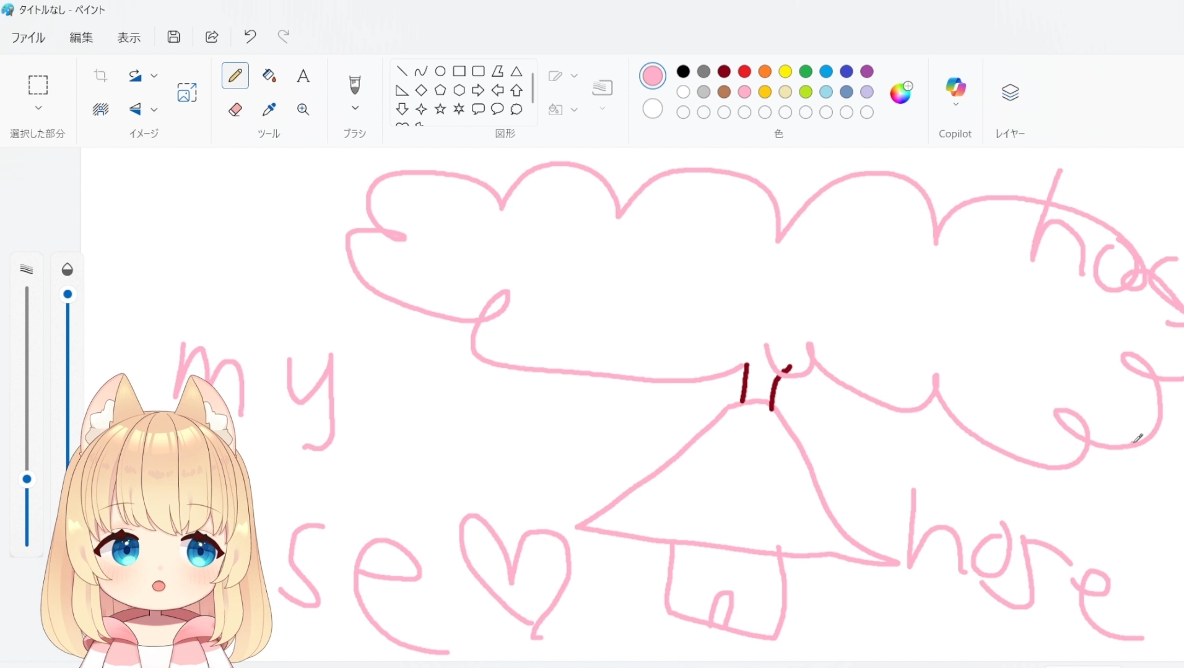Pick the brown palette color
This screenshot has height=668, width=1184.
pos(724,92)
